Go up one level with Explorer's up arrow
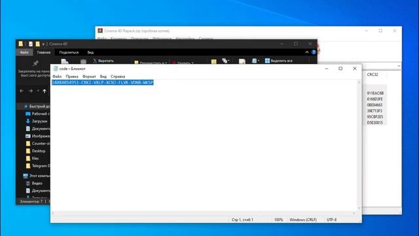 (x=45, y=91)
